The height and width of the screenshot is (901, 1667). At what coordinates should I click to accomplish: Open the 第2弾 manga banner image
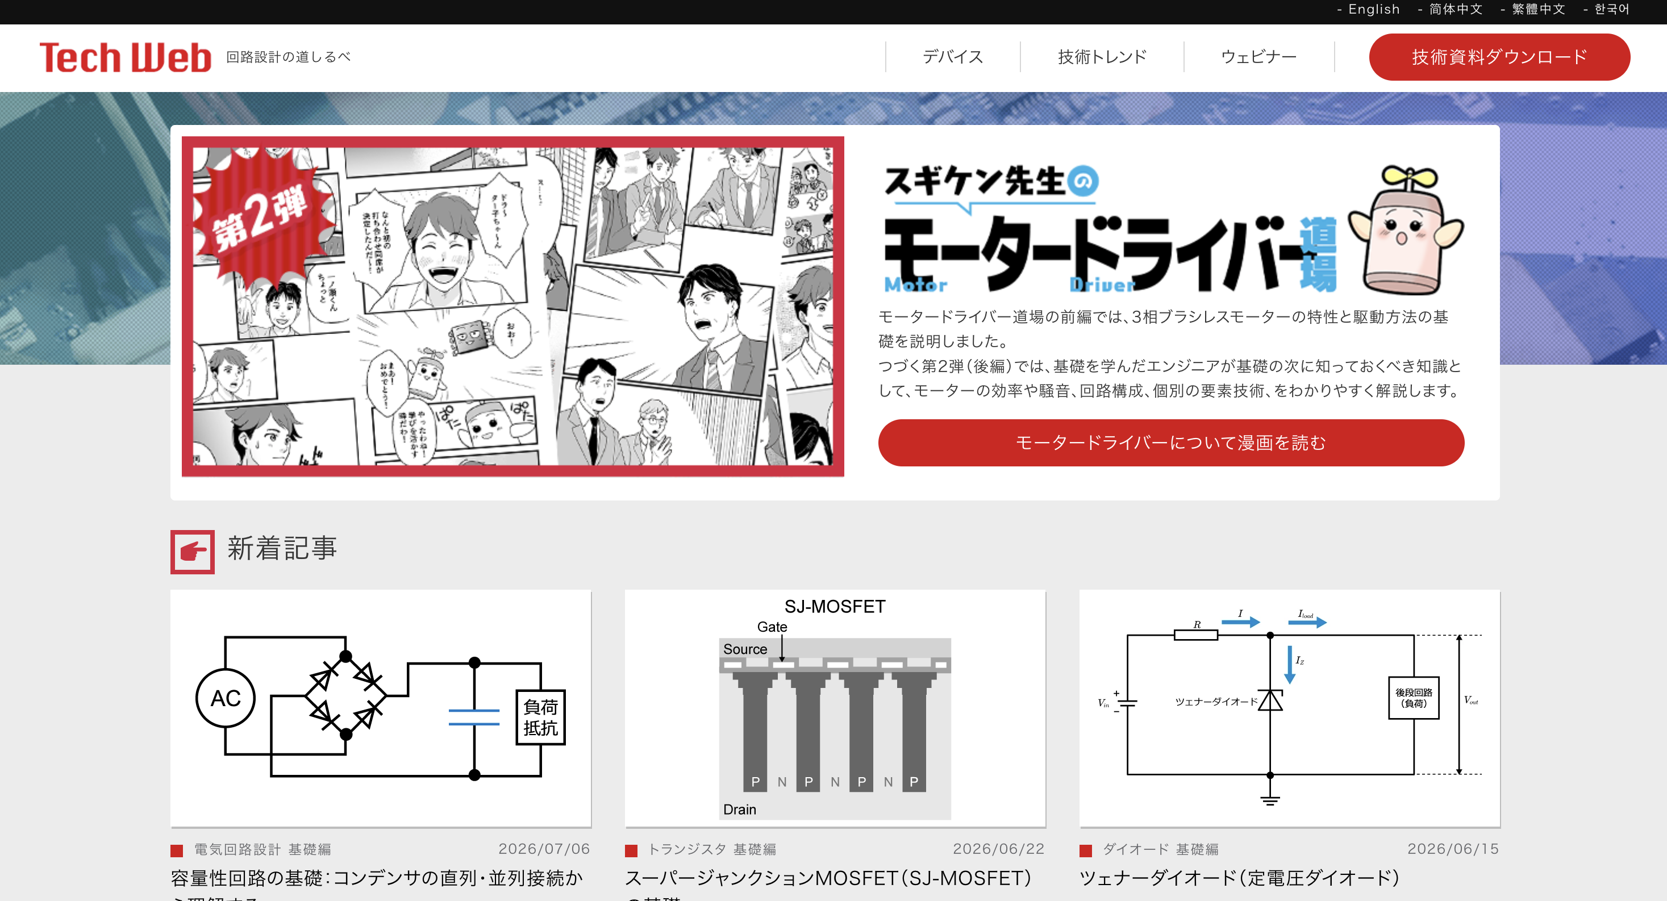point(512,306)
